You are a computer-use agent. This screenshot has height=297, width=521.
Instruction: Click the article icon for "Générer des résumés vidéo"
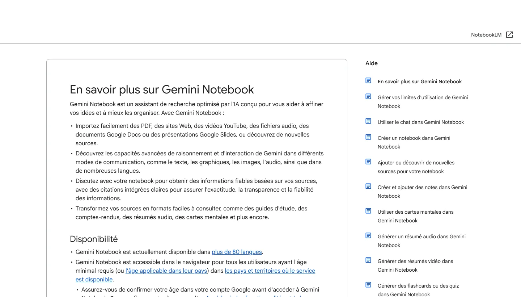coord(368,260)
